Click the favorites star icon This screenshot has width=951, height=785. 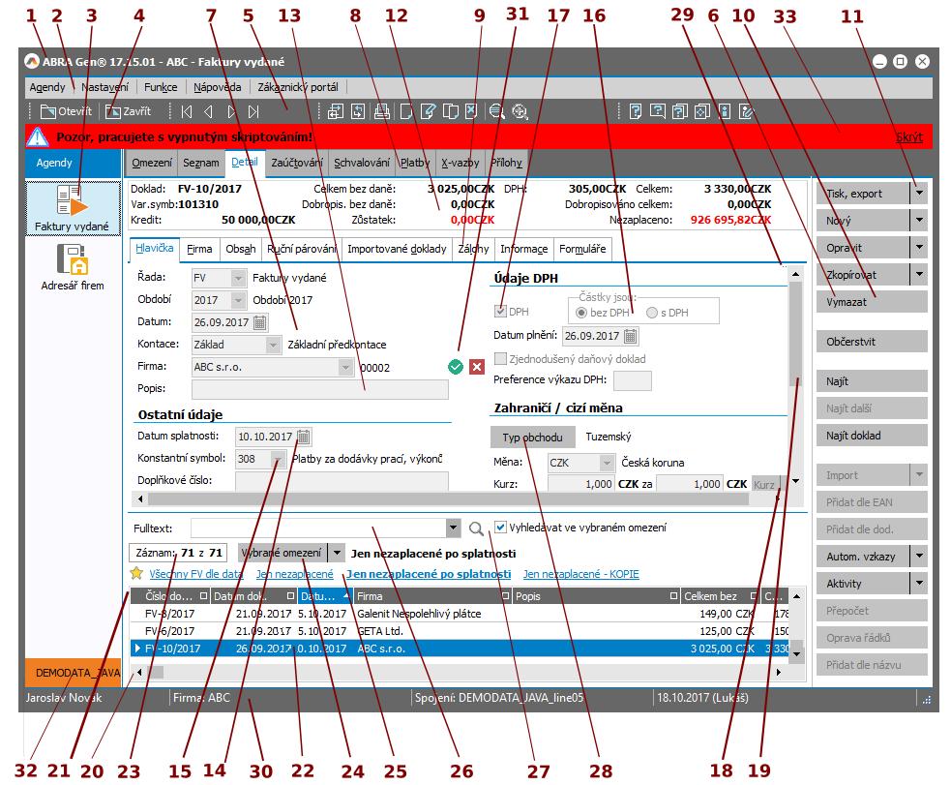136,573
